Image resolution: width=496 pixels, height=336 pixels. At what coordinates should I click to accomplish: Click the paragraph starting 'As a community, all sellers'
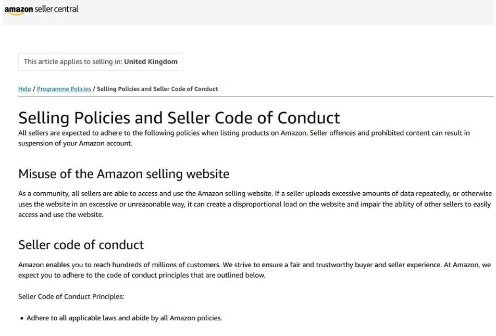(x=255, y=204)
